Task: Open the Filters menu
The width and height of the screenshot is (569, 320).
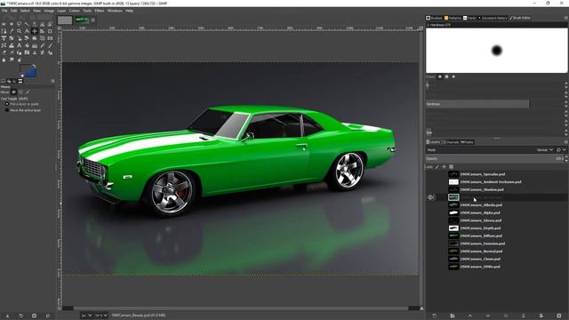Action: (x=100, y=11)
